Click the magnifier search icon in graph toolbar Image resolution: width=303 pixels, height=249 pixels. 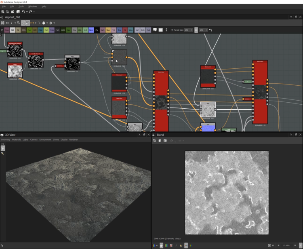(18, 23)
